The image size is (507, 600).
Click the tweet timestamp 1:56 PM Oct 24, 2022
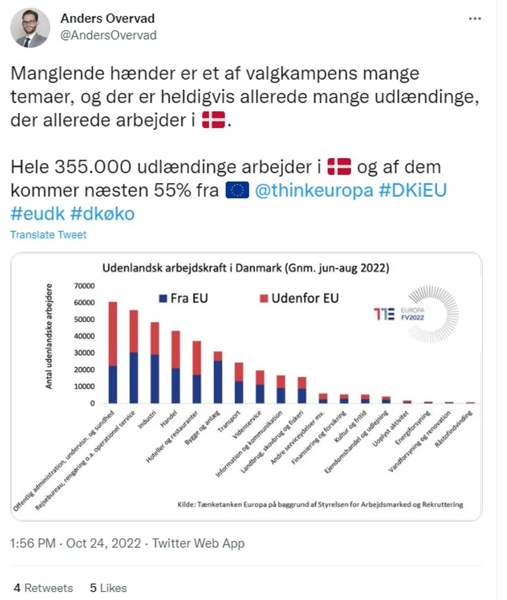(75, 543)
